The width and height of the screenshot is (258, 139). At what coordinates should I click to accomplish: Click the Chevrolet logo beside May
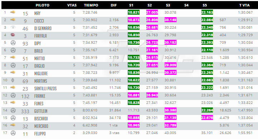point(13,12)
